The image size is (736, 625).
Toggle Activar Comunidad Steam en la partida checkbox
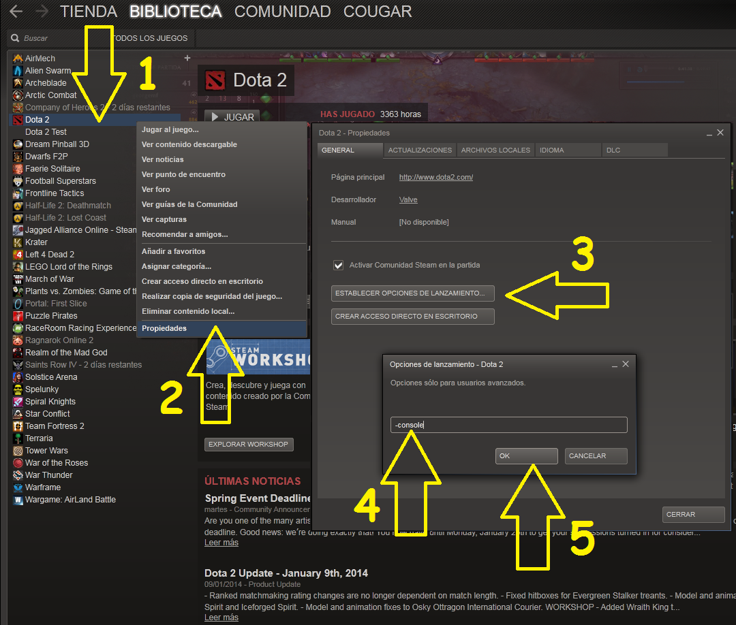click(x=338, y=266)
